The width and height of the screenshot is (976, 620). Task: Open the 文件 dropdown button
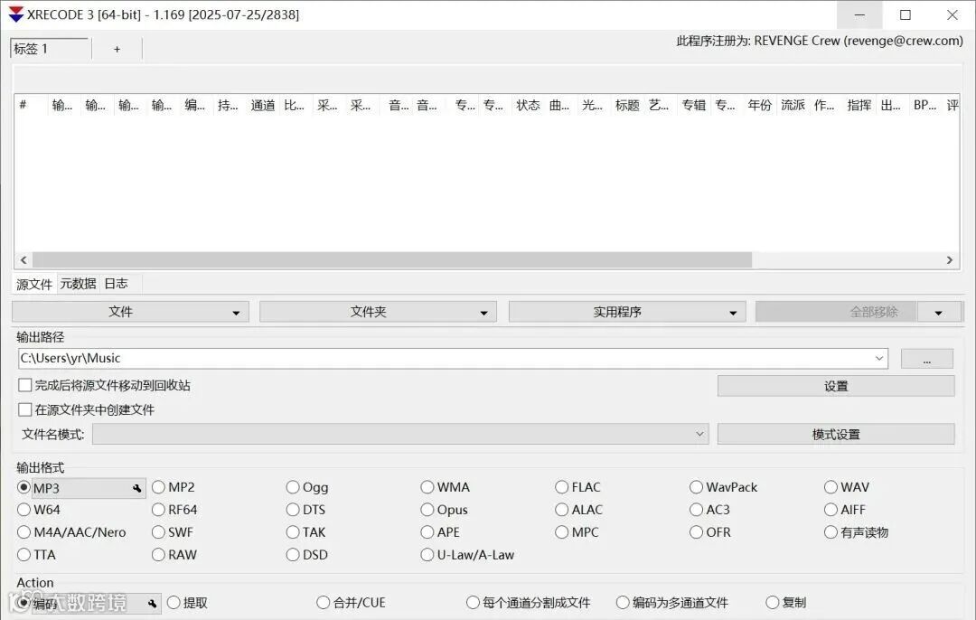(x=130, y=312)
